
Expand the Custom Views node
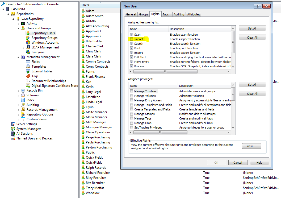tap(18, 119)
